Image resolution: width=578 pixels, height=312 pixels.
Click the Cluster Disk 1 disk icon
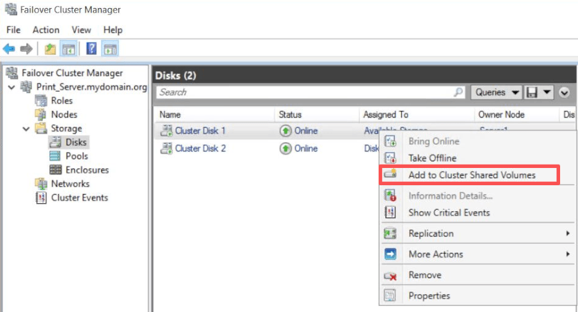[166, 131]
